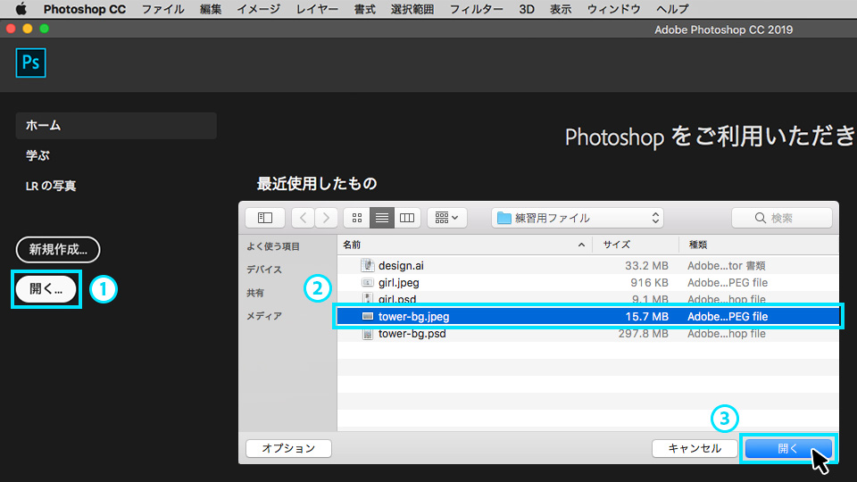
Task: Switch to list view
Action: coord(382,218)
